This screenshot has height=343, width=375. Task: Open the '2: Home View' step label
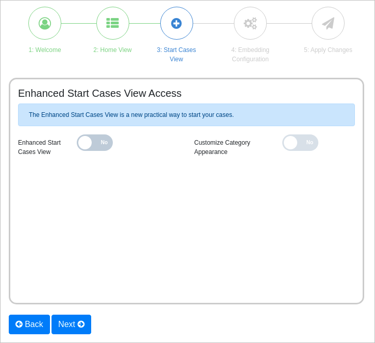pyautogui.click(x=112, y=50)
